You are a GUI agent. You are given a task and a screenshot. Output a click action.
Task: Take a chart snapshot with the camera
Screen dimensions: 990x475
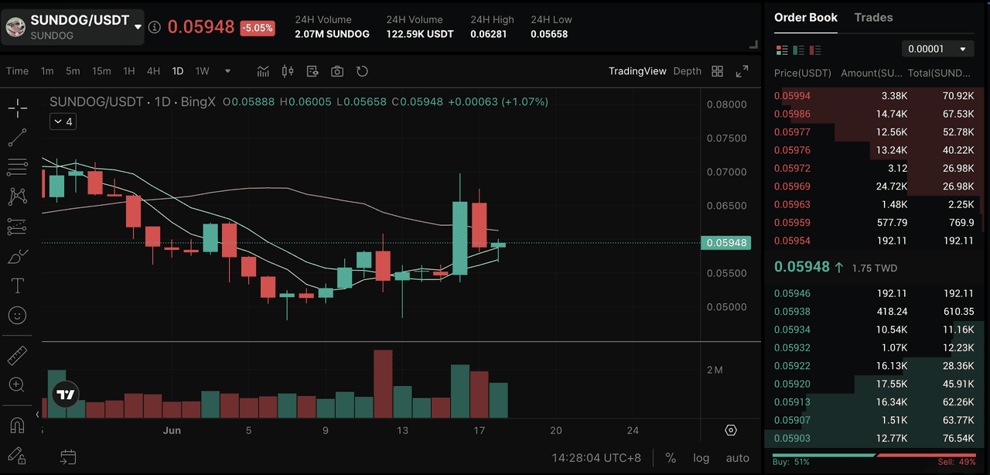(x=337, y=71)
